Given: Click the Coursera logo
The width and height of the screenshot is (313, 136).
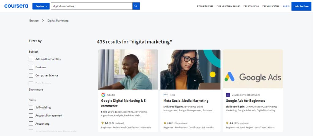Looking at the screenshot, I should 16,6.
